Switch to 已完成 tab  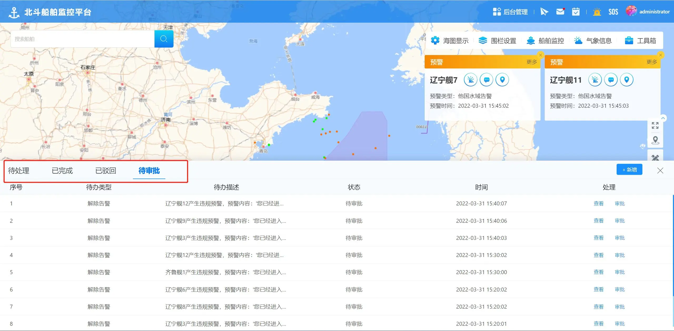(62, 171)
